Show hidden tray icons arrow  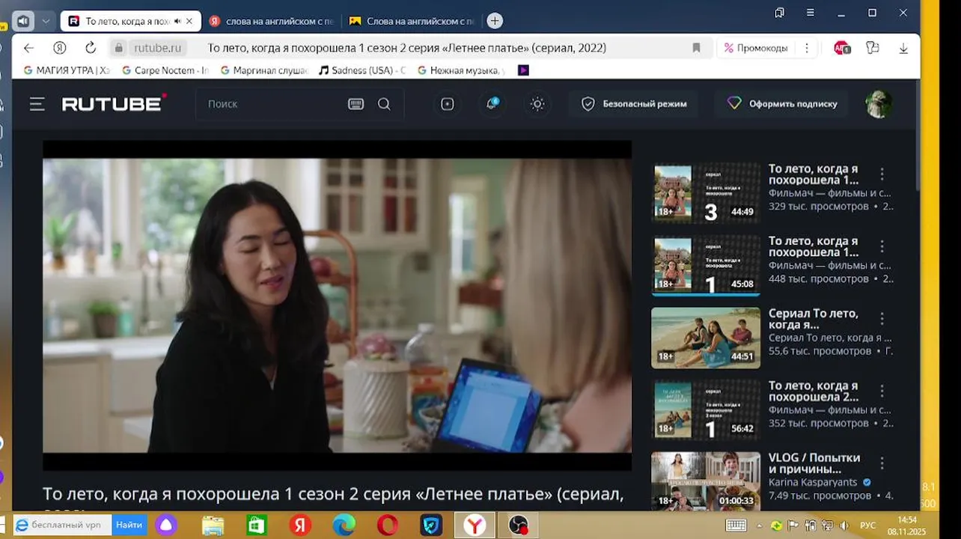(x=760, y=526)
